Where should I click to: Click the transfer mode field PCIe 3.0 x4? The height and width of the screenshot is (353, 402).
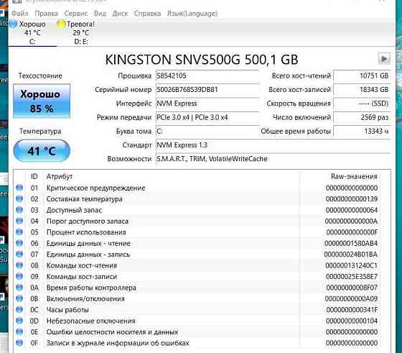click(207, 118)
